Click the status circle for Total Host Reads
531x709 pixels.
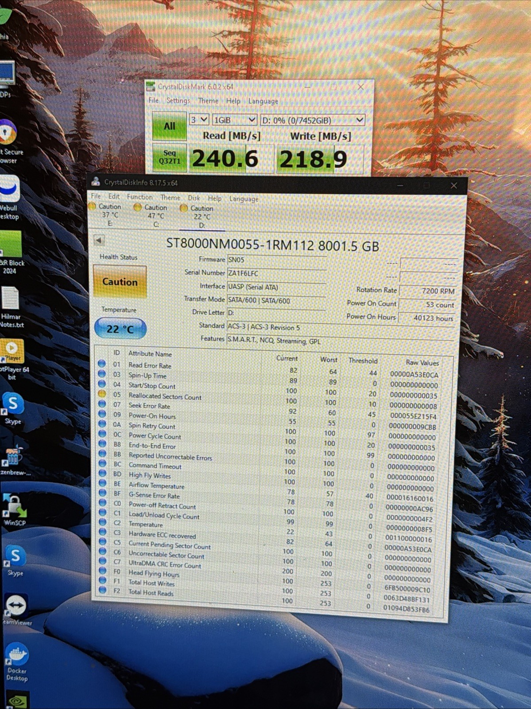[102, 590]
